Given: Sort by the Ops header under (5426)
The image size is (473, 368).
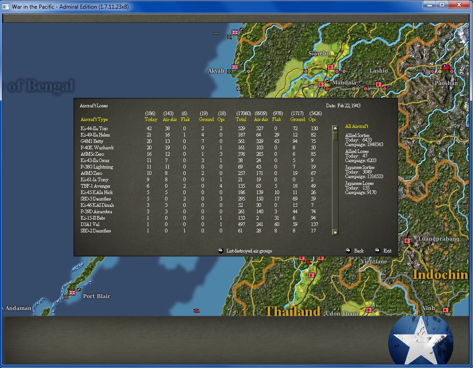Looking at the screenshot, I should [x=312, y=120].
